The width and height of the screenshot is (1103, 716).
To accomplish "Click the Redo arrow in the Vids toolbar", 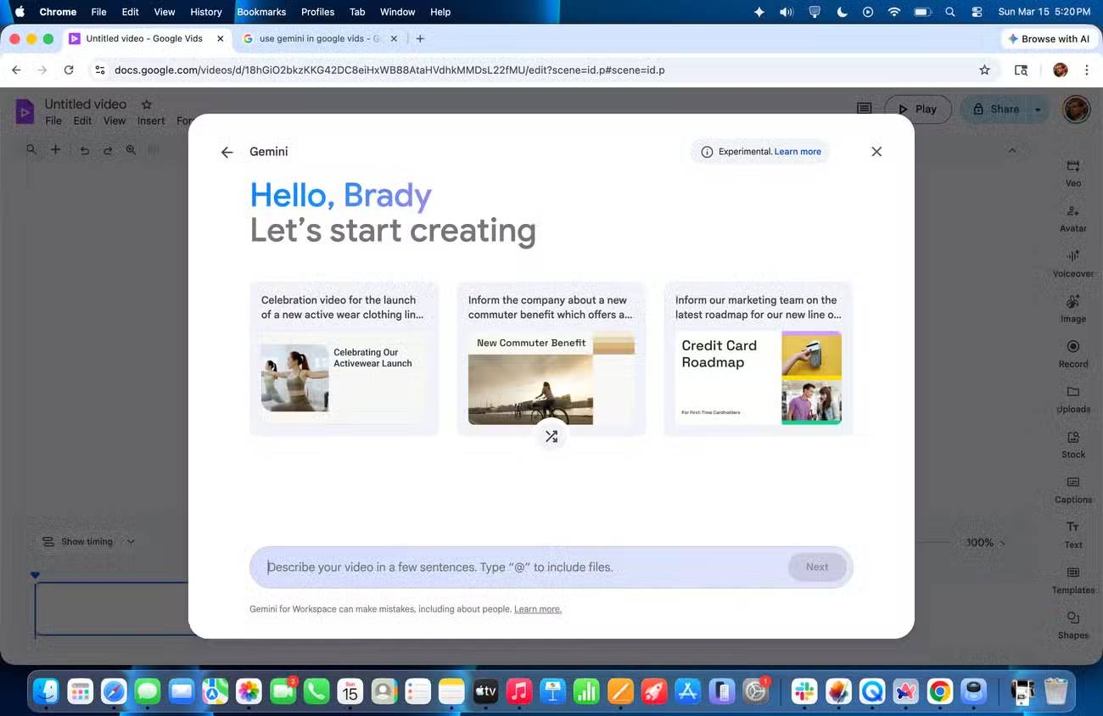I will click(108, 150).
